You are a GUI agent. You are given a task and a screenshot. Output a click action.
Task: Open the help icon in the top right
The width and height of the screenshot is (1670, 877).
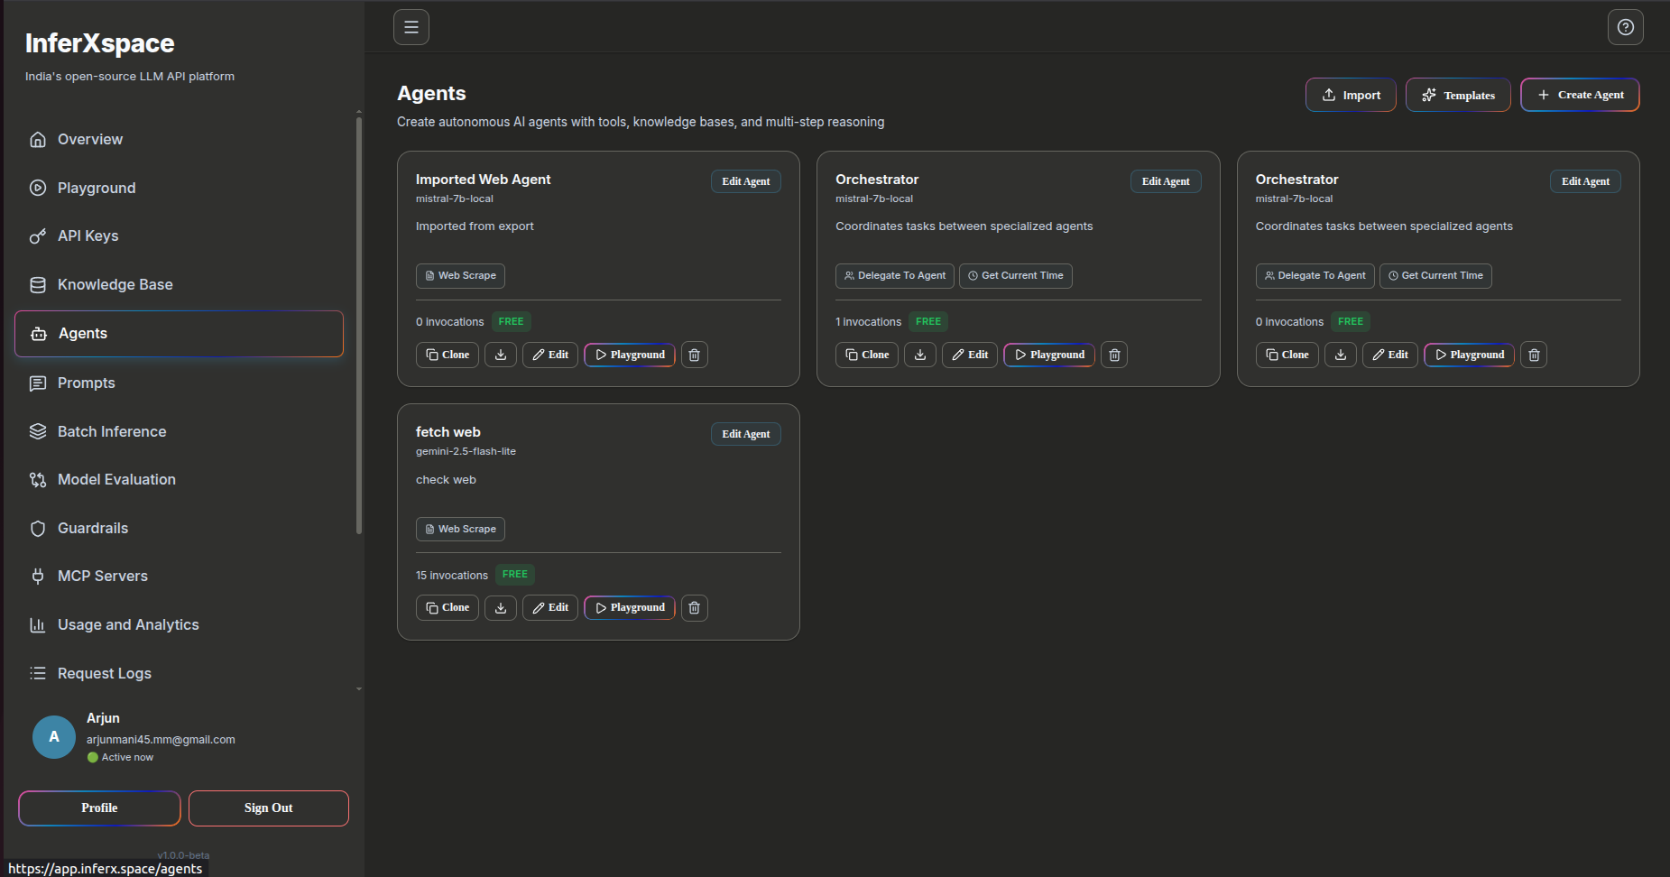pos(1626,27)
